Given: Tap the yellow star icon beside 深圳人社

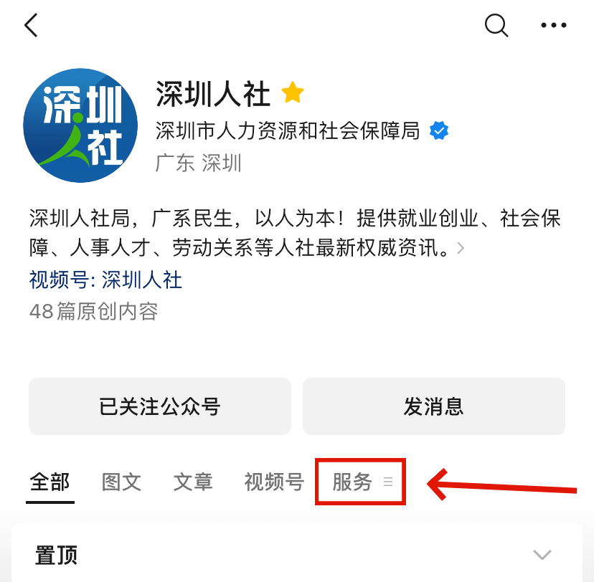Looking at the screenshot, I should click(293, 92).
